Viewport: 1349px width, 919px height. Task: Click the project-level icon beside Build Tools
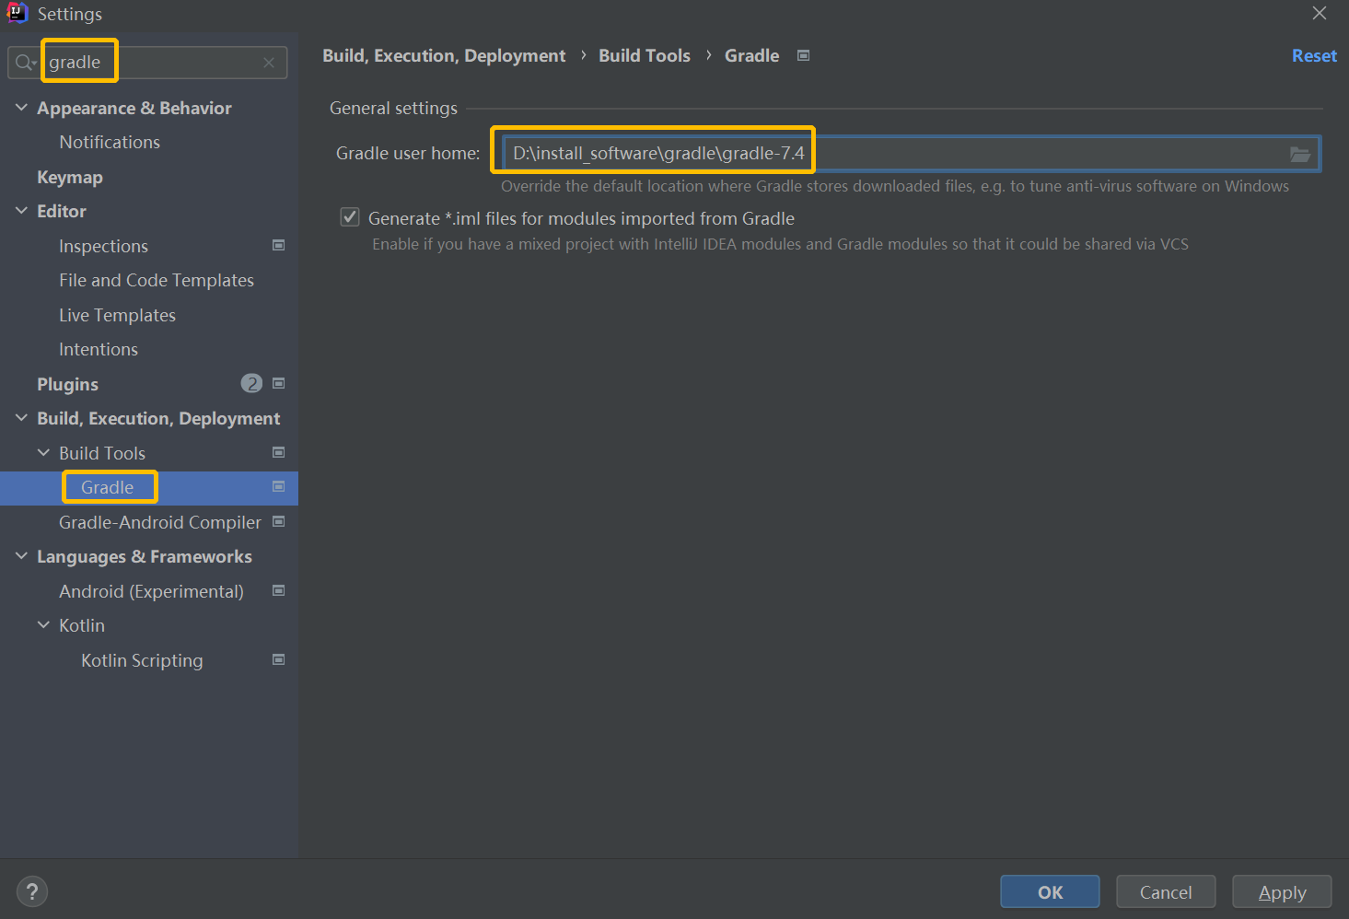coord(279,452)
